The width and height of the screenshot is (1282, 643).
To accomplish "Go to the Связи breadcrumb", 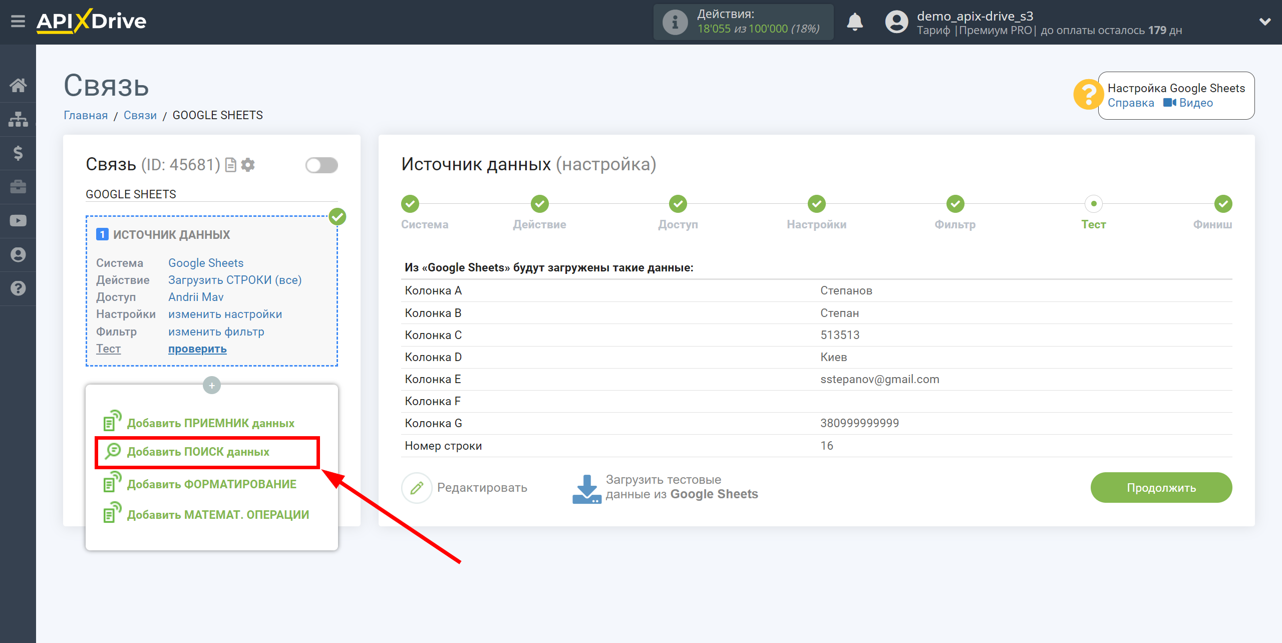I will [140, 115].
